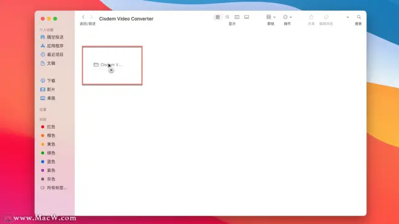
Task: Switch to list view
Action: coord(227,17)
